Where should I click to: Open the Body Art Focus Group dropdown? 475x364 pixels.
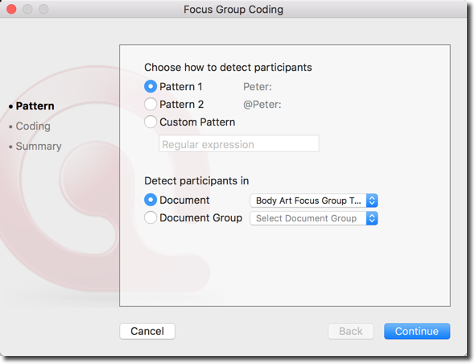pyautogui.click(x=313, y=201)
